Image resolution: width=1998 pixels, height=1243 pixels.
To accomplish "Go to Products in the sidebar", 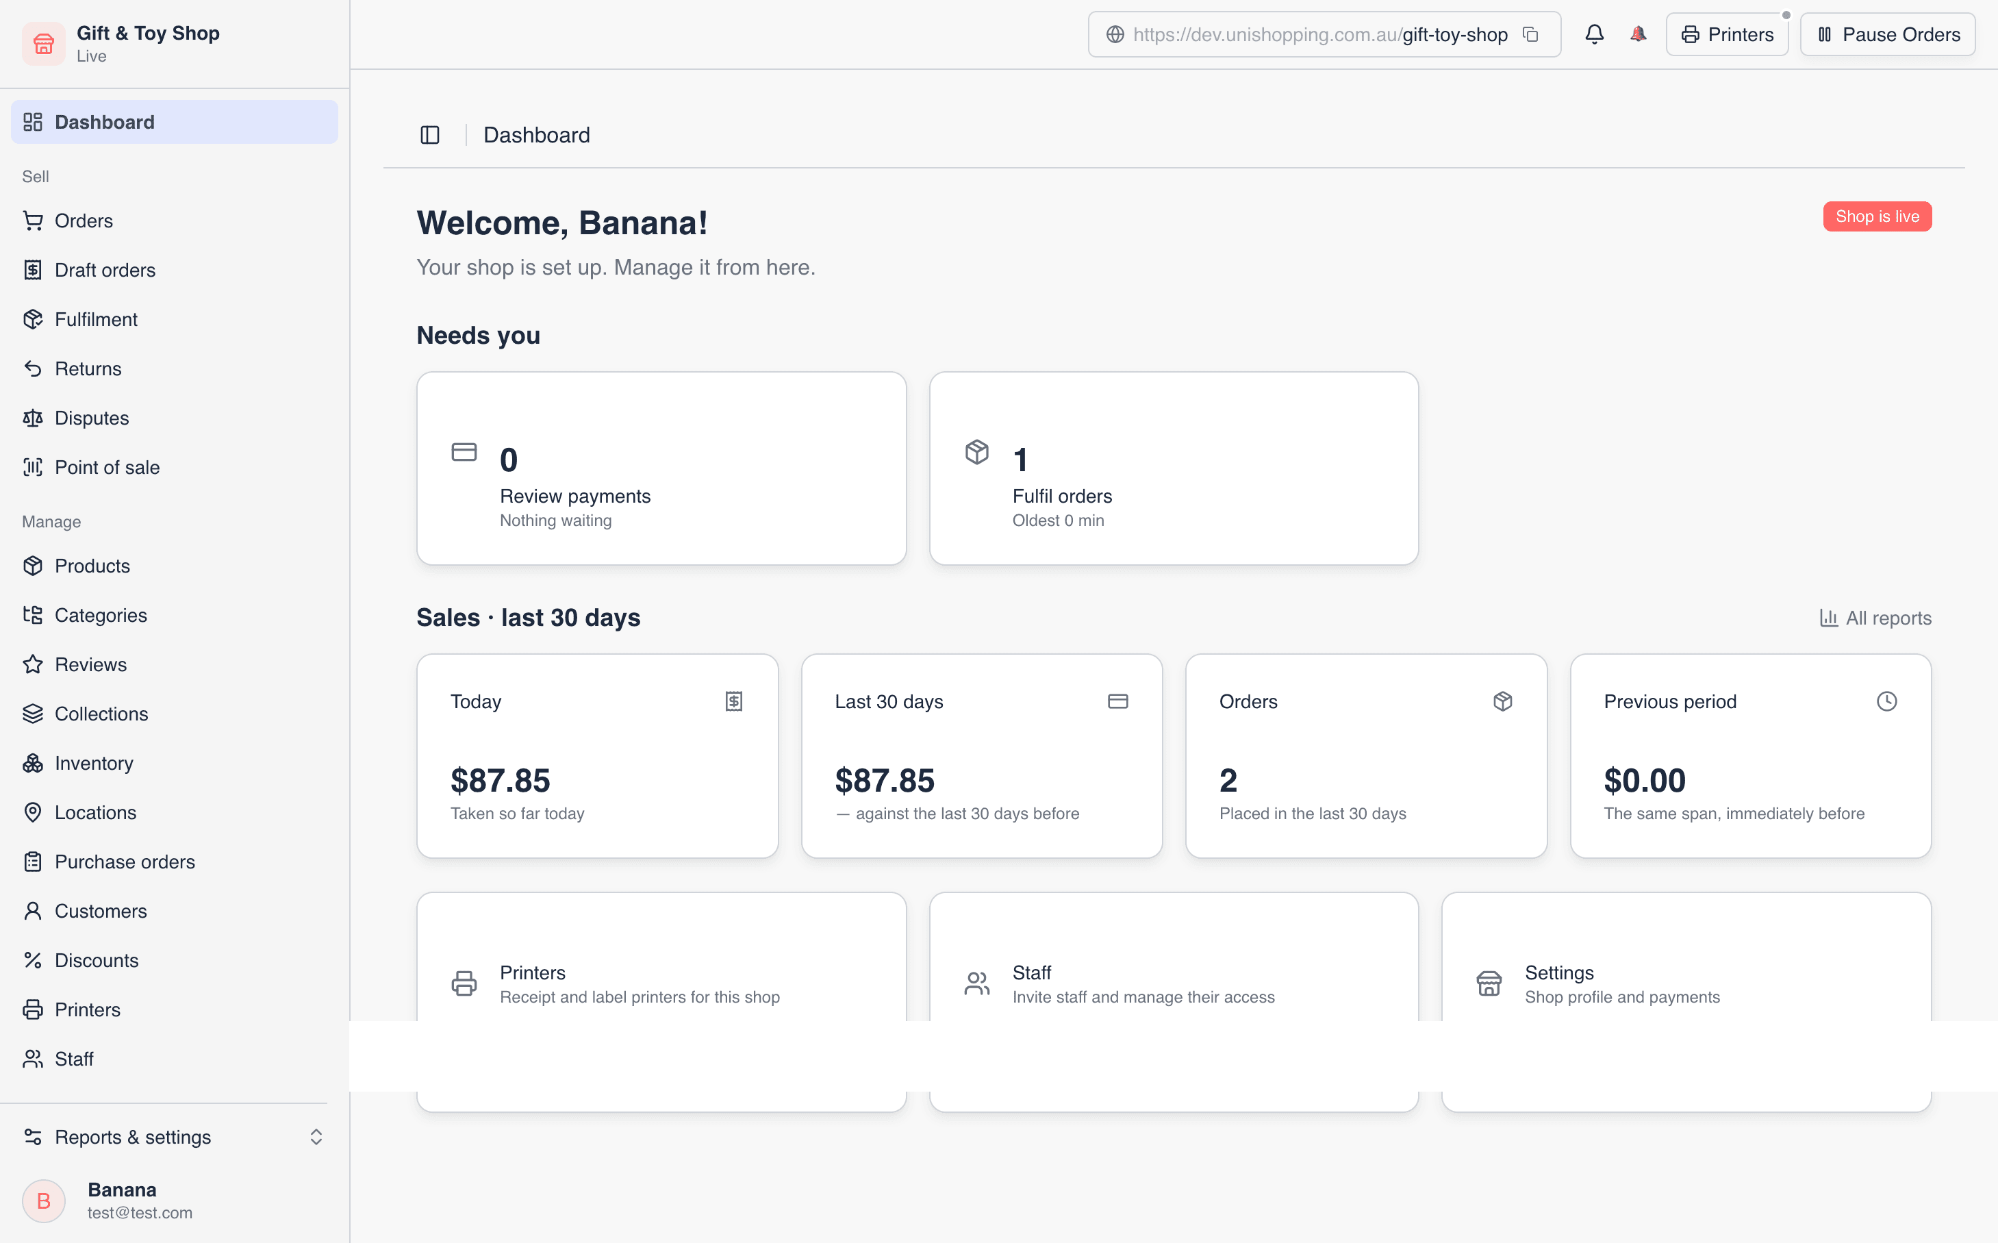I will pos(174,566).
